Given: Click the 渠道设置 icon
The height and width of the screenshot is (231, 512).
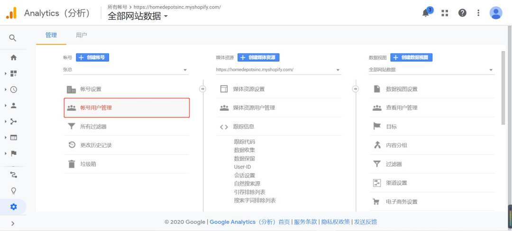Looking at the screenshot, I should coord(377,183).
